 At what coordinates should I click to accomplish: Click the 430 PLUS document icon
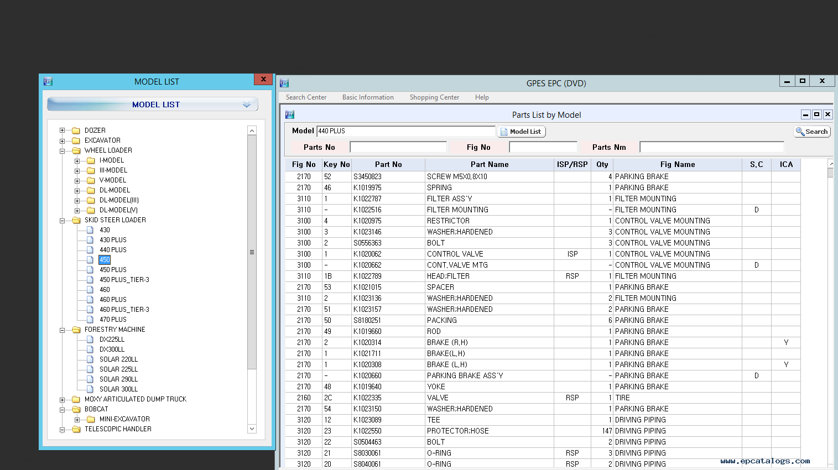pyautogui.click(x=90, y=240)
